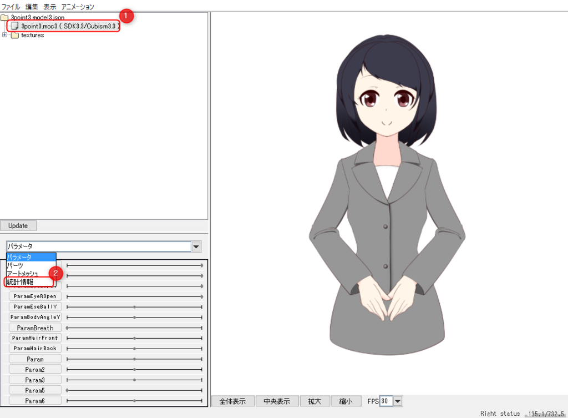
Task: Click the 中央表示 button
Action: tap(276, 401)
